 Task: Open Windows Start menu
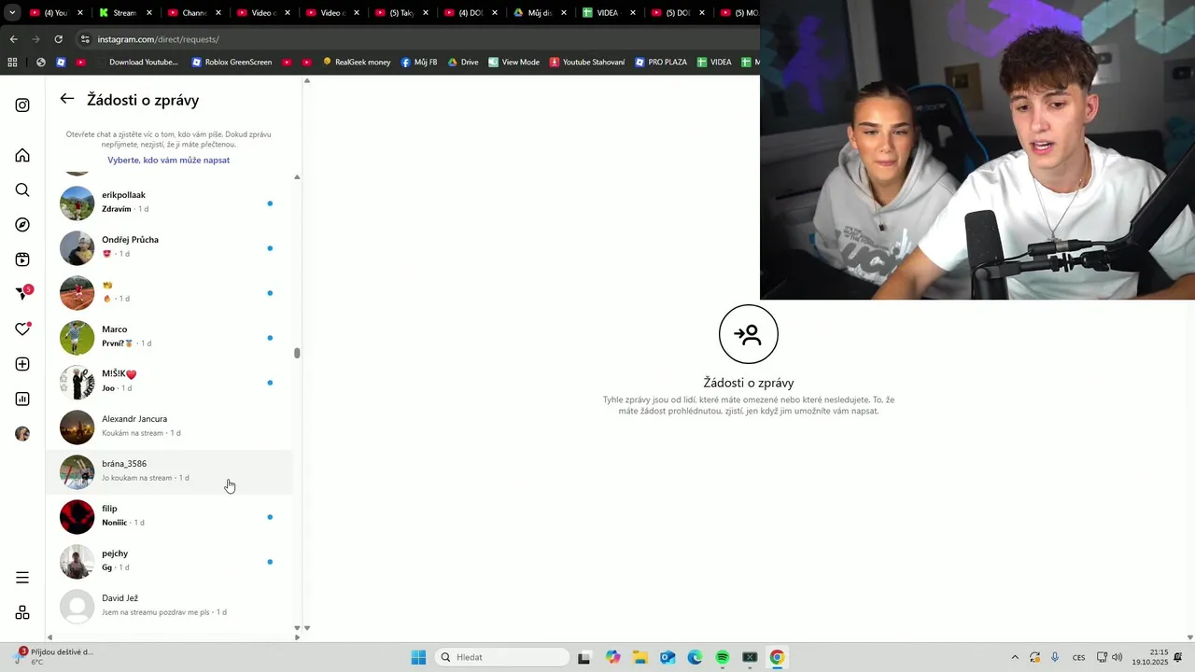(418, 657)
